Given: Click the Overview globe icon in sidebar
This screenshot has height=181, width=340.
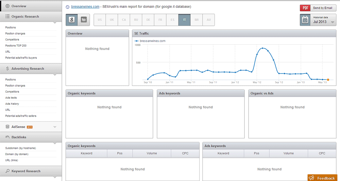Looking at the screenshot, I should pyautogui.click(x=7, y=6).
